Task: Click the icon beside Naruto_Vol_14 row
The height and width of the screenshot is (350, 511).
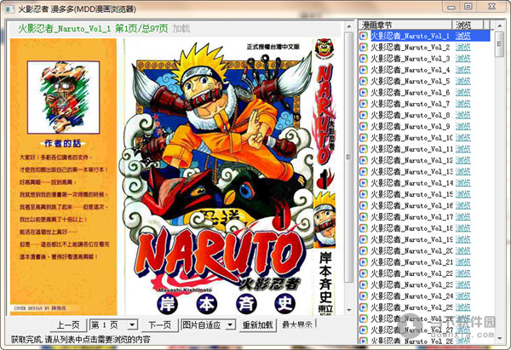Action: 364,183
